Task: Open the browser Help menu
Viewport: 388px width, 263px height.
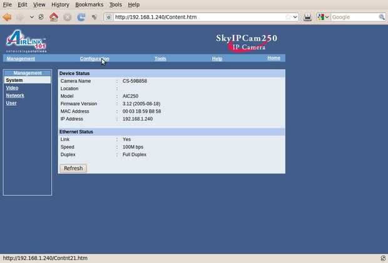Action: coord(134,5)
